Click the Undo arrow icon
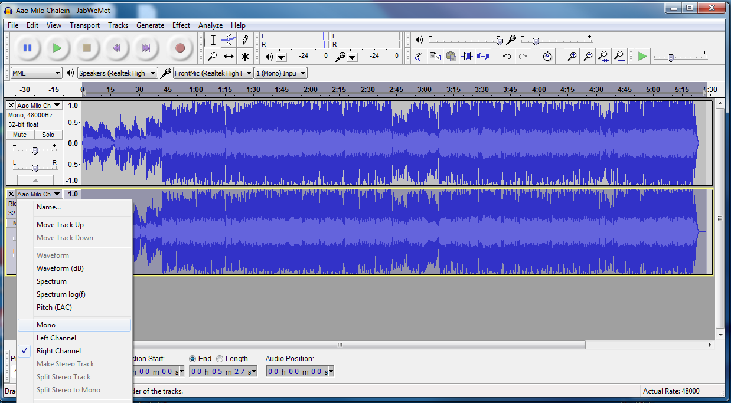 (x=507, y=56)
